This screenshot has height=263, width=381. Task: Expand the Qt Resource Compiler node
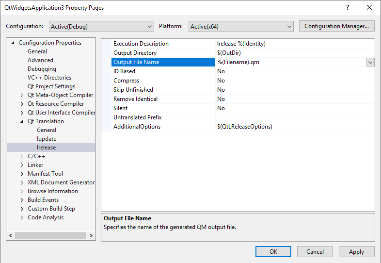click(22, 104)
